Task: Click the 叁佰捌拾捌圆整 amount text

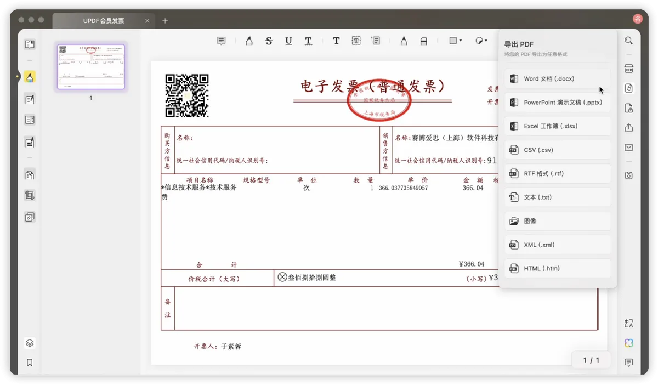Action: click(312, 278)
